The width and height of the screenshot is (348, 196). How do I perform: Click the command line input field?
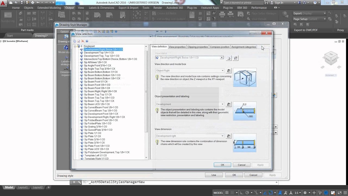click(181, 182)
